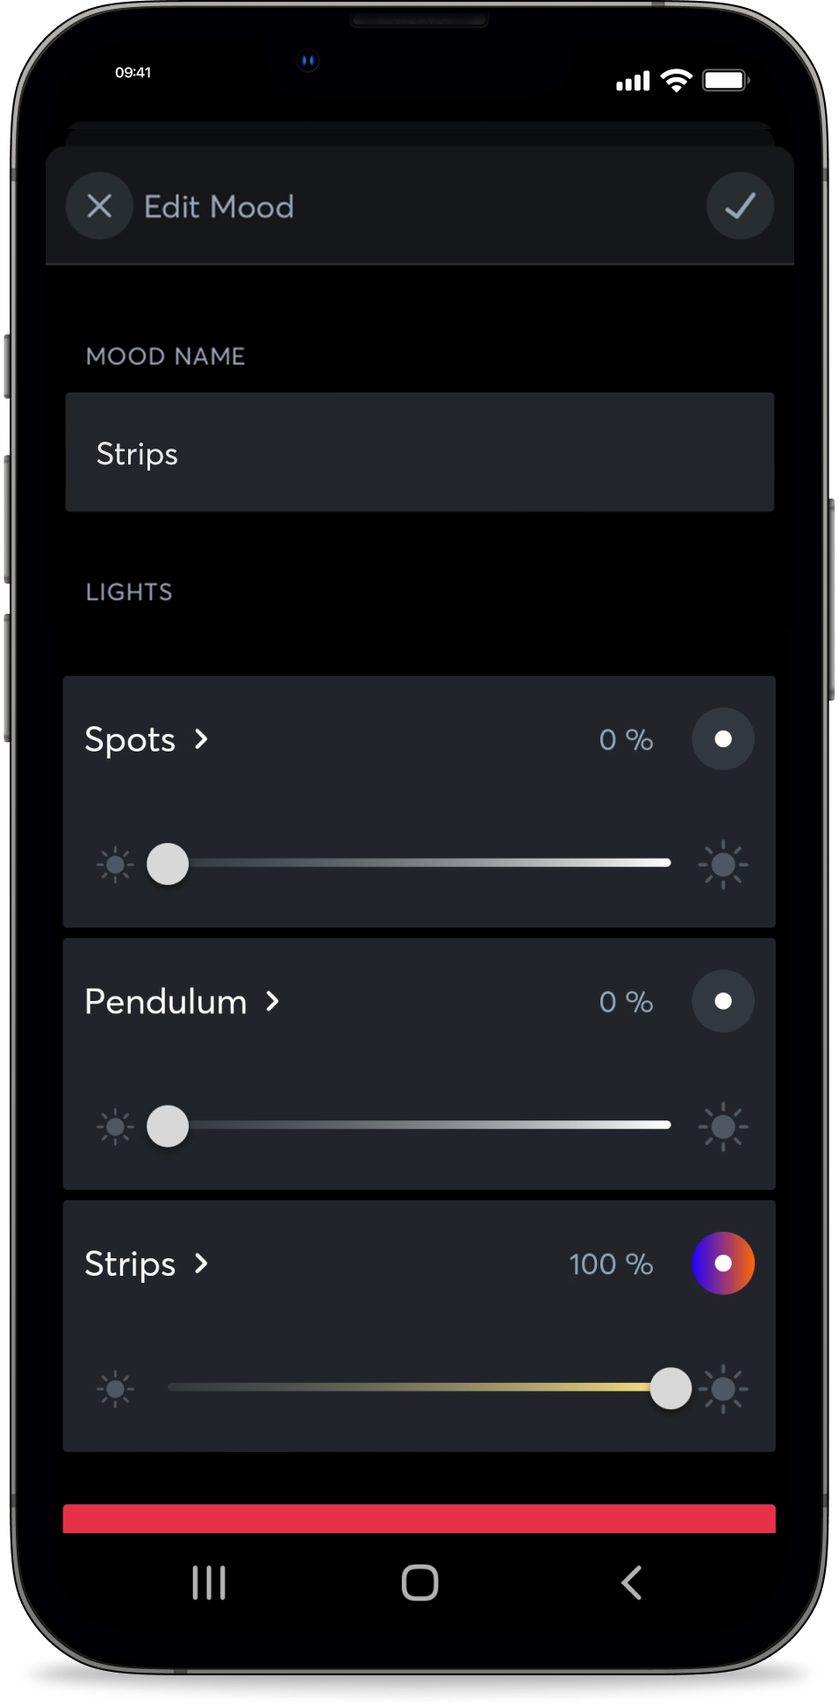Open the Strips color picker circle
The width and height of the screenshot is (839, 1706).
[723, 1263]
